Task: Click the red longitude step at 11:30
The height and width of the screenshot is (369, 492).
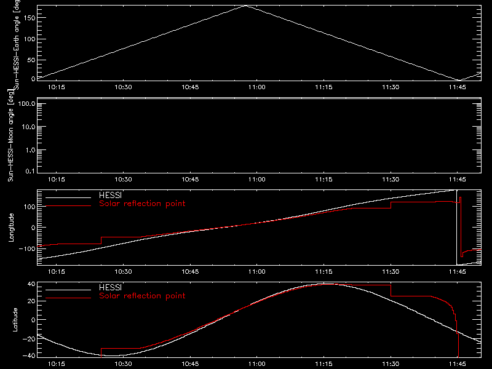Action: (x=391, y=205)
